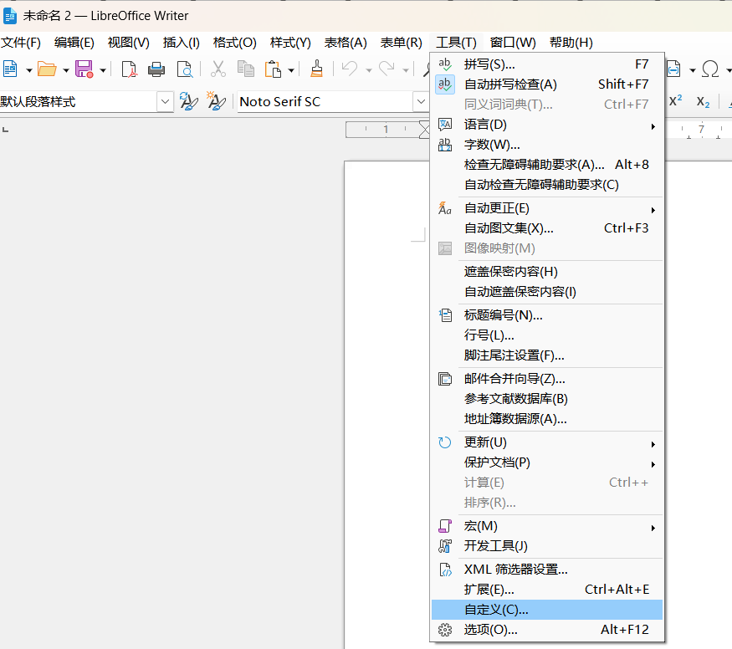The width and height of the screenshot is (732, 649).
Task: Toggle Subscript x₂ icon
Action: click(x=703, y=102)
